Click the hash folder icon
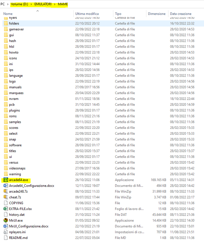 6,41
